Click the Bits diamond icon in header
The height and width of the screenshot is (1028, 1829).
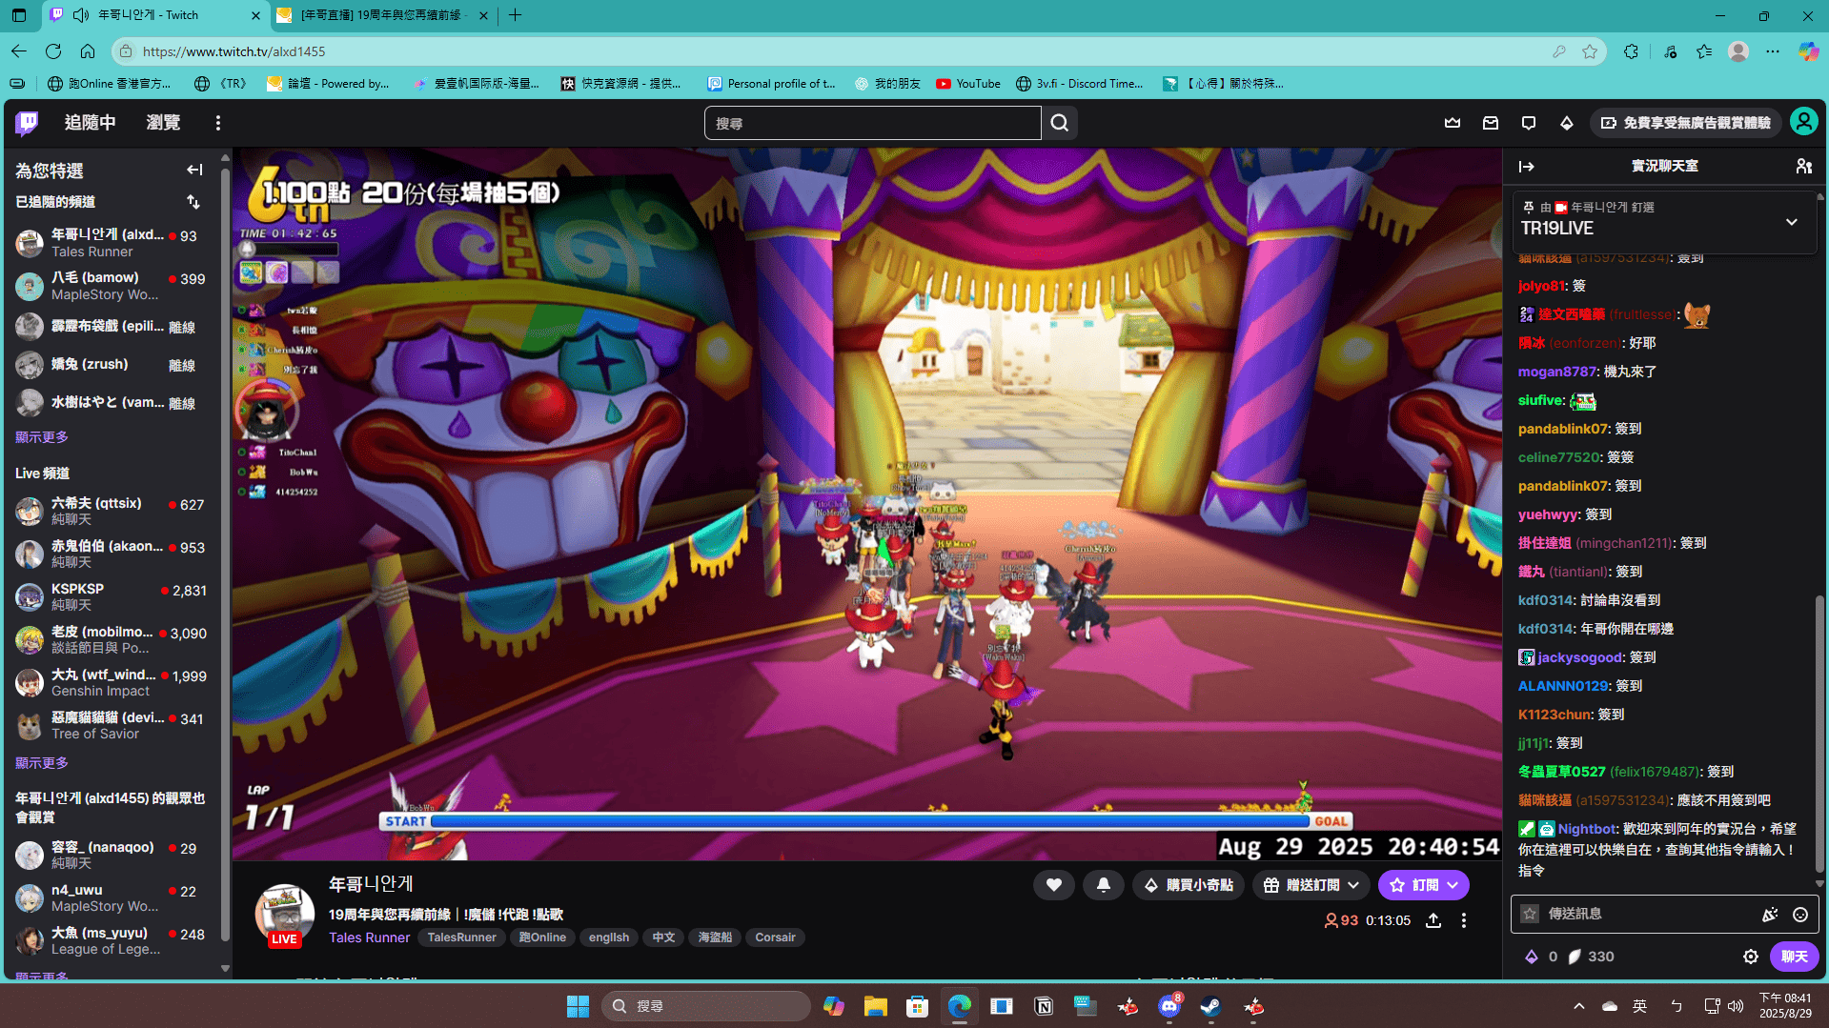(1566, 123)
